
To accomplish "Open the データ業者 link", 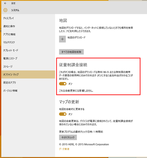I will tap(64, 149).
